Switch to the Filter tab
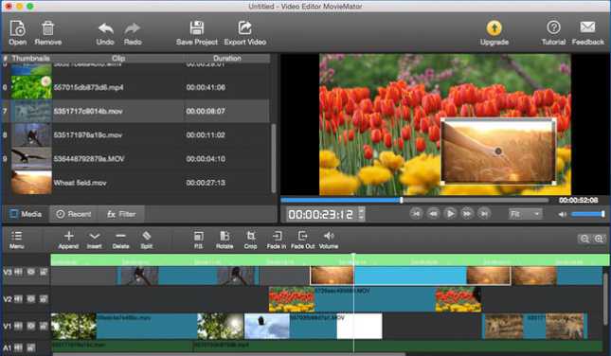Image resolution: width=611 pixels, height=356 pixels. 121,214
